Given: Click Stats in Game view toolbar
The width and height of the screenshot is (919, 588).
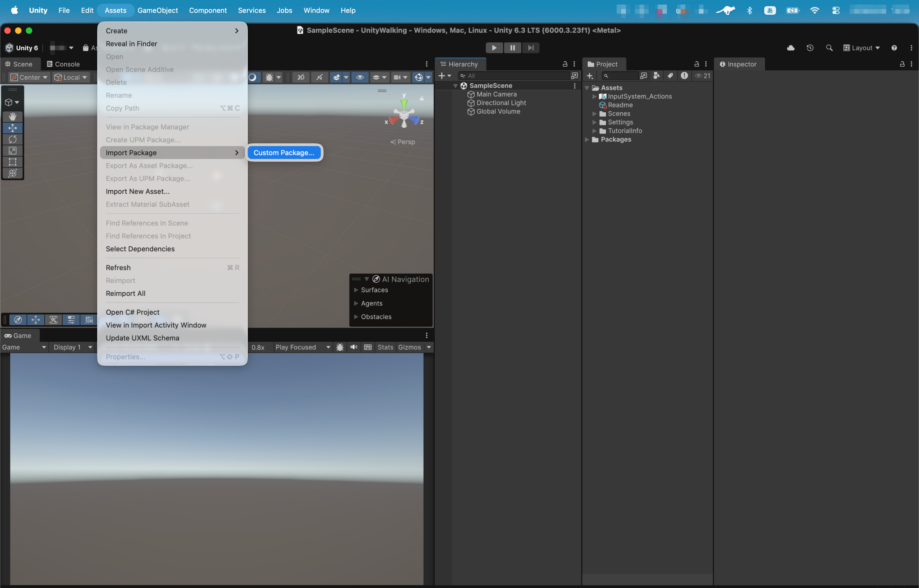Looking at the screenshot, I should (385, 347).
